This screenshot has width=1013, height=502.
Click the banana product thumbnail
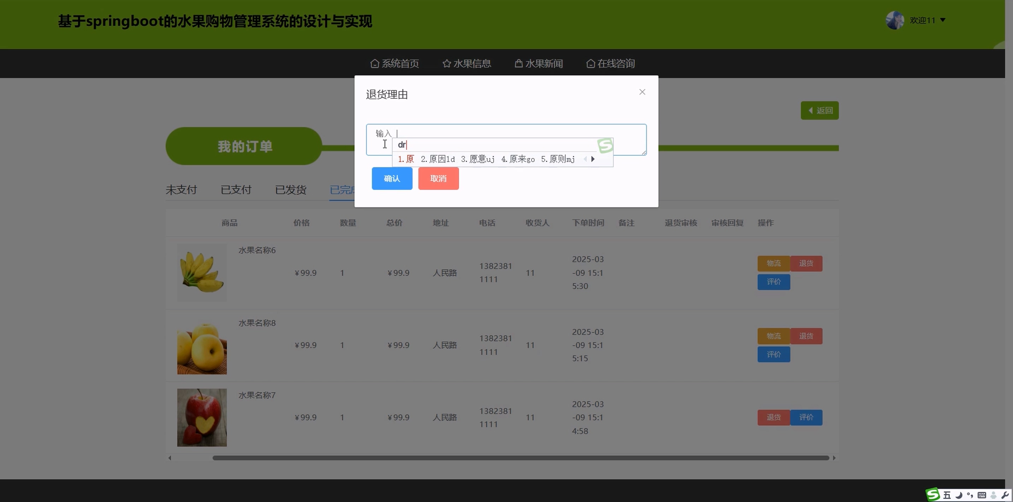(202, 273)
